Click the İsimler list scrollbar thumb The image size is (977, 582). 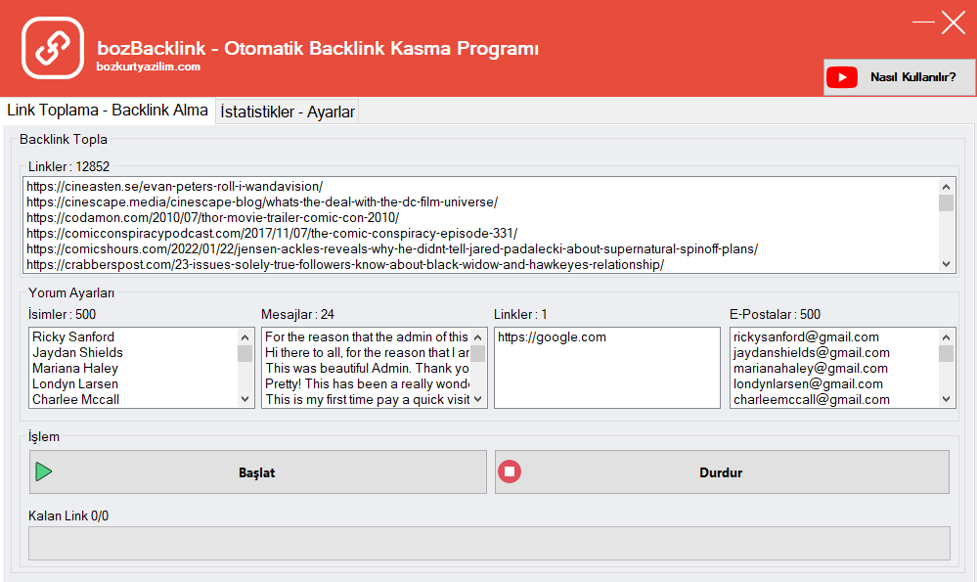click(x=244, y=353)
